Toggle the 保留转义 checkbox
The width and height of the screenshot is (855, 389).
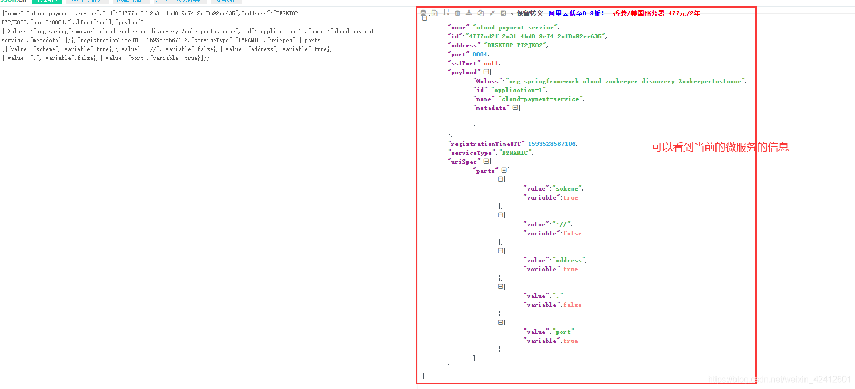pos(512,14)
